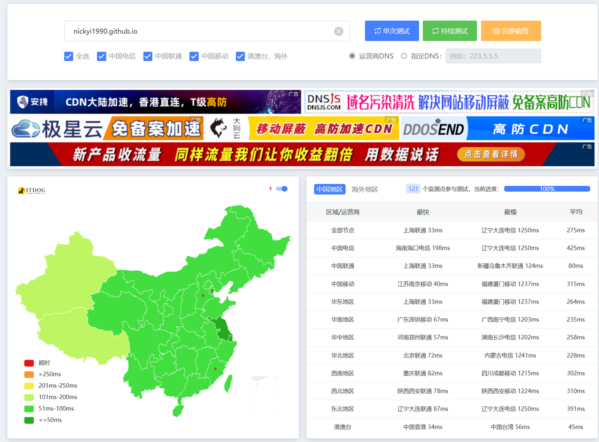The image size is (599, 442).
Task: Switch off the map lightning toggle
Action: (x=282, y=189)
